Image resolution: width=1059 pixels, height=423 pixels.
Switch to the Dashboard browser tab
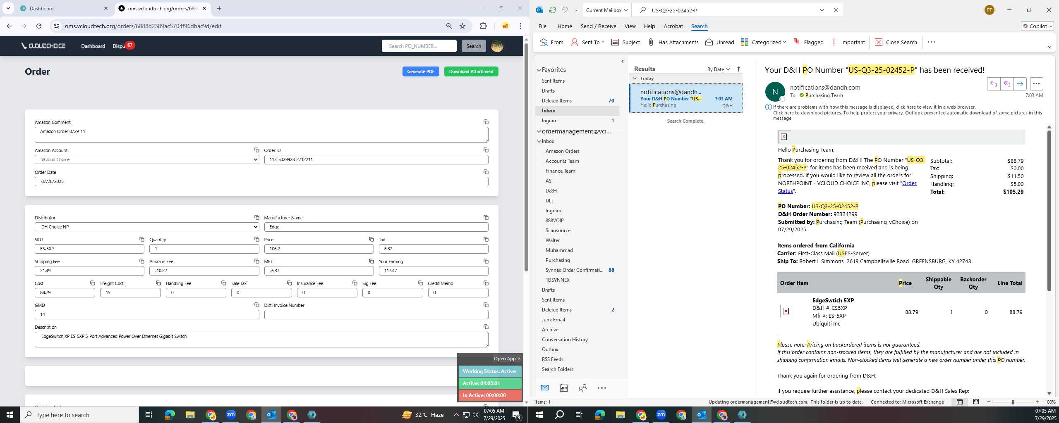tap(64, 8)
